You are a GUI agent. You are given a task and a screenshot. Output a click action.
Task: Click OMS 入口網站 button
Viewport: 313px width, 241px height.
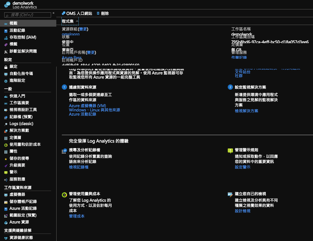point(77,13)
